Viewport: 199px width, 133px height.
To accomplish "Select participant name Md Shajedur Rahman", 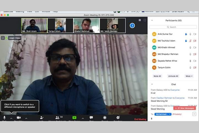I will point(168,54).
